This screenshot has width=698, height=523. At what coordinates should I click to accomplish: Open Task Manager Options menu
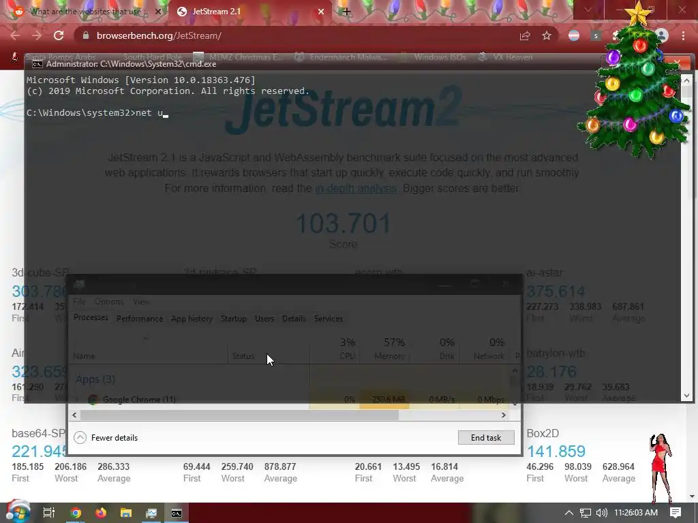tap(109, 302)
